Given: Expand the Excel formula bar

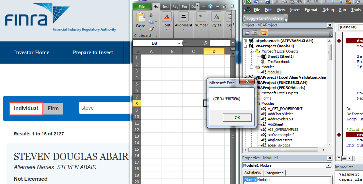Looking at the screenshot, I should [x=233, y=43].
